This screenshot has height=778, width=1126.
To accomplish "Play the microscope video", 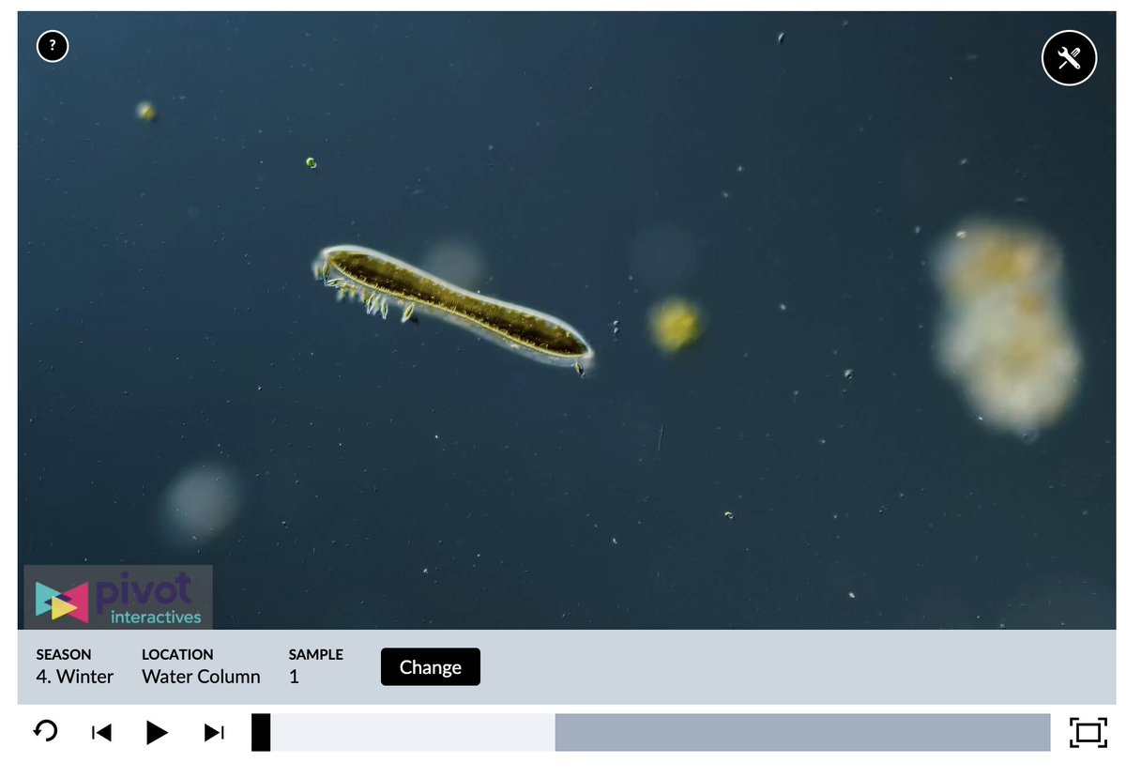I will [x=158, y=732].
